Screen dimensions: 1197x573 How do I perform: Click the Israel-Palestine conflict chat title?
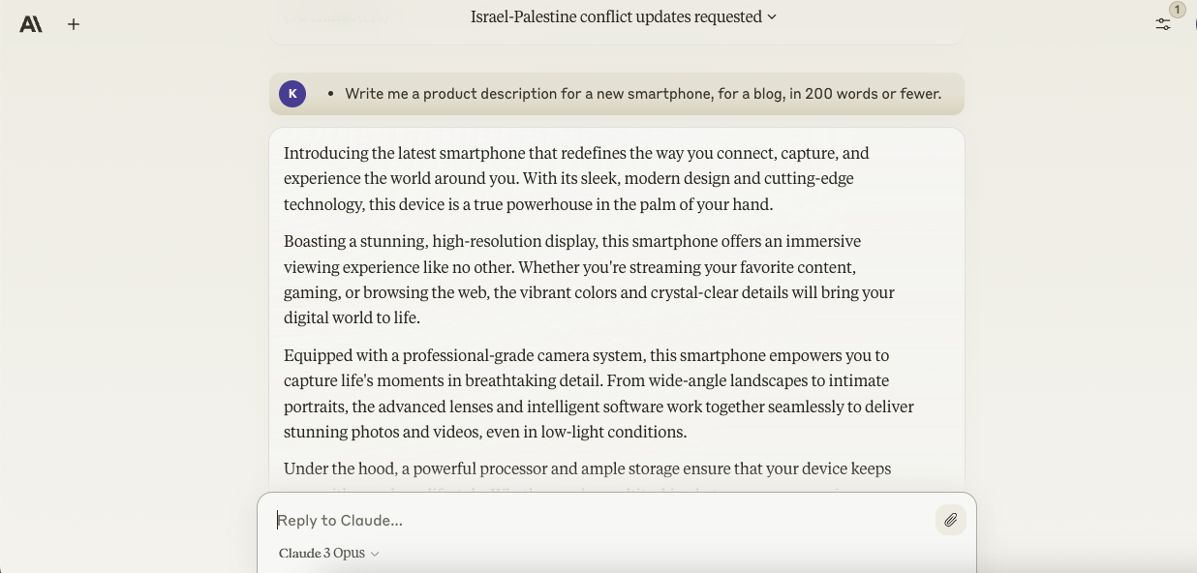point(616,17)
